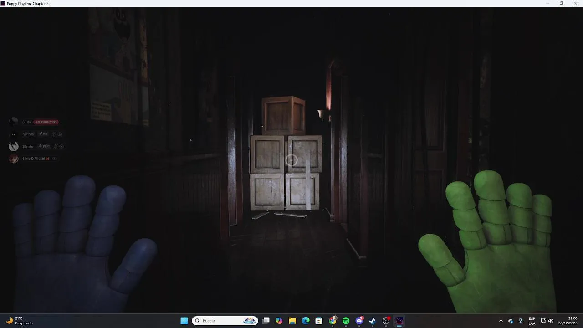Open the ESP LAA language switcher
Screen dimensions: 583x328
532,321
